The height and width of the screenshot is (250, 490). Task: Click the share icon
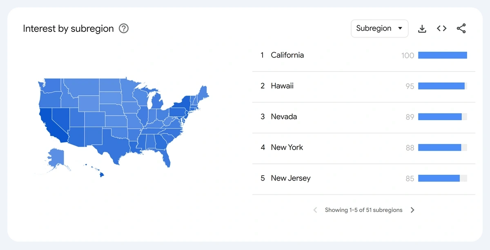[461, 29]
